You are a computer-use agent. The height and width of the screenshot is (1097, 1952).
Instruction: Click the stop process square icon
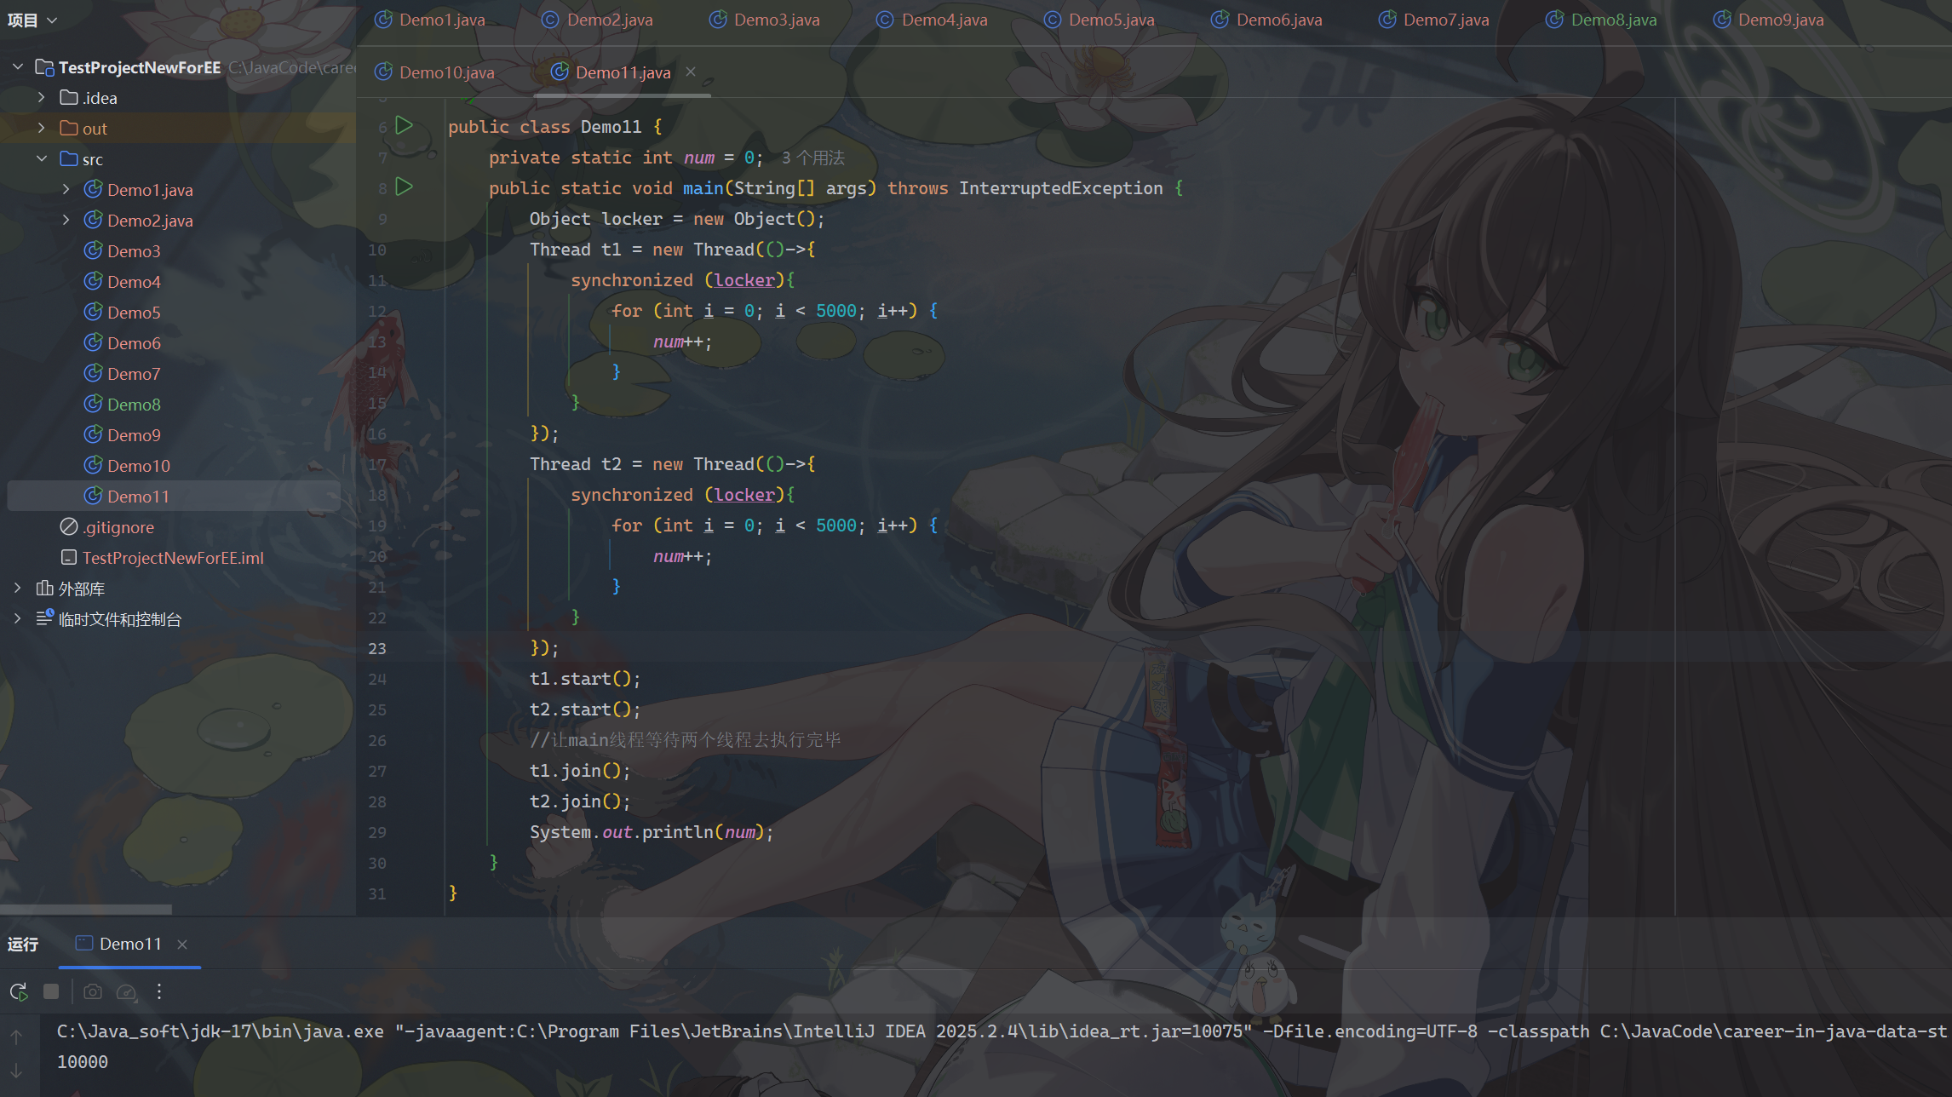click(51, 991)
